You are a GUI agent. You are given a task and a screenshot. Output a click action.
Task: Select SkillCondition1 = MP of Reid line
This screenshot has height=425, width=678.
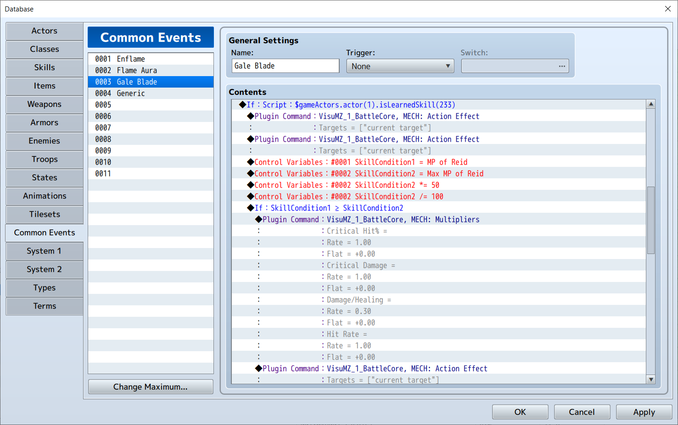point(439,162)
